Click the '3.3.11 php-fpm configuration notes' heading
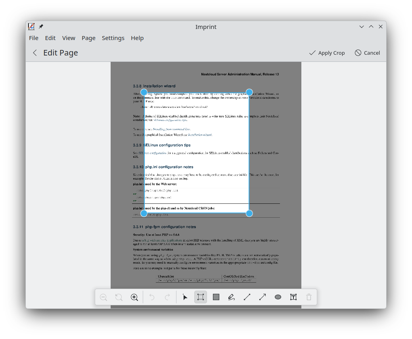 pyautogui.click(x=164, y=227)
